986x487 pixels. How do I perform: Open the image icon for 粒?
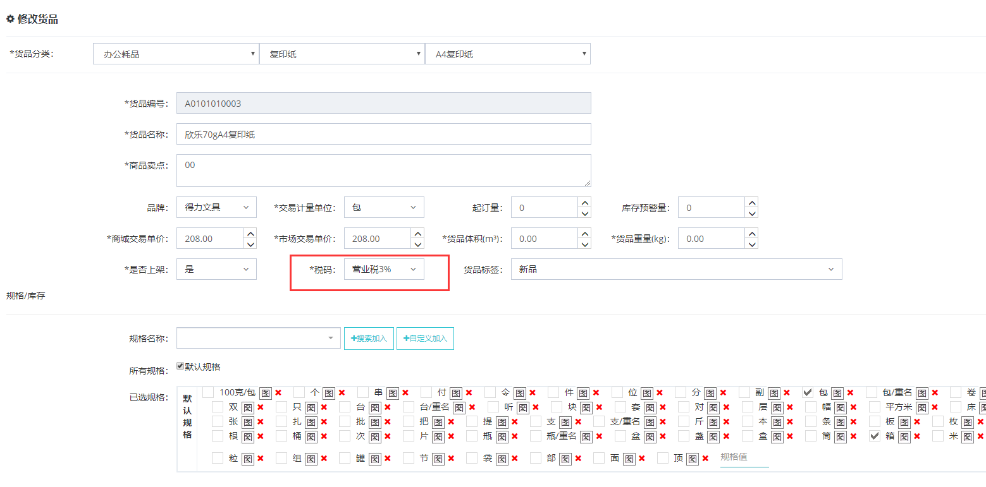(247, 459)
